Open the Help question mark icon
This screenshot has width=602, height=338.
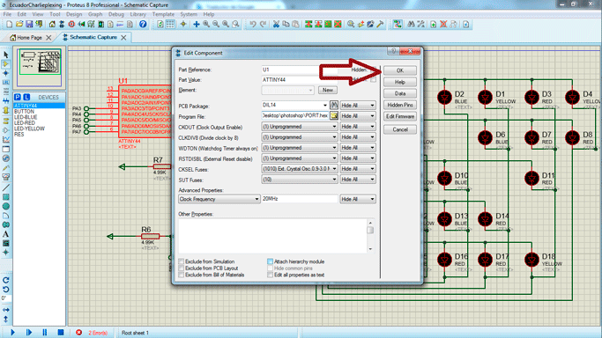143,24
